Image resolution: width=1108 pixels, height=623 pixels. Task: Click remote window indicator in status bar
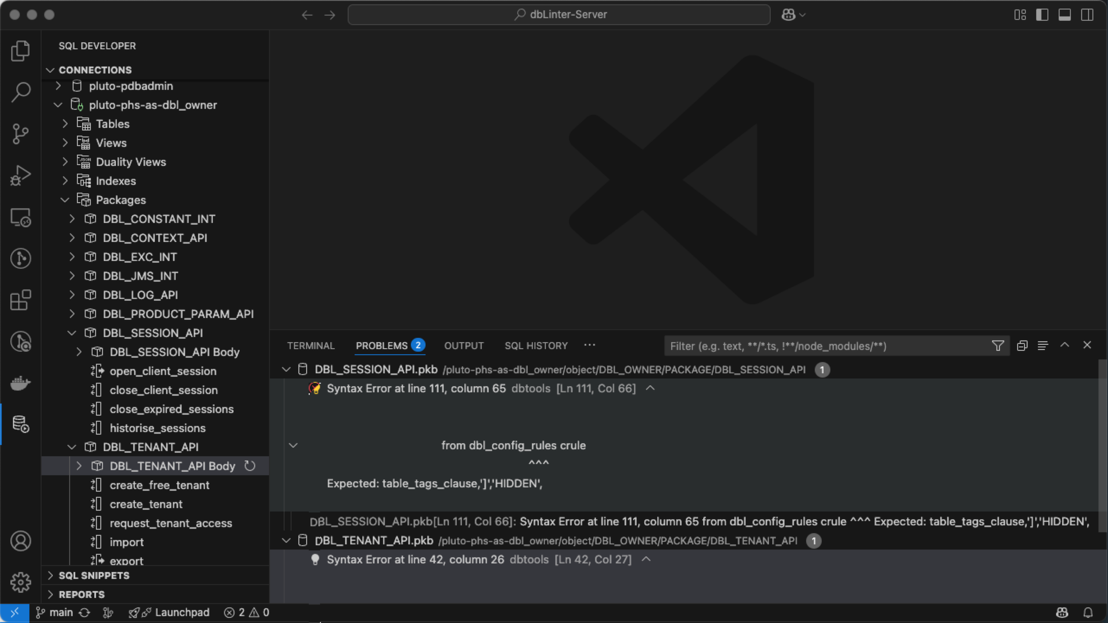(14, 613)
